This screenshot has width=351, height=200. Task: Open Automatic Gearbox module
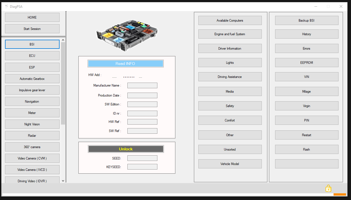32,79
